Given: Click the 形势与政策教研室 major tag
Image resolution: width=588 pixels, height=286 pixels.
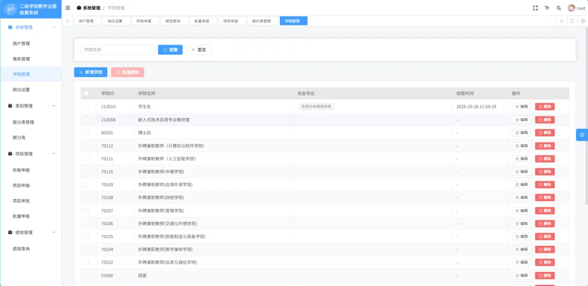Looking at the screenshot, I should click(316, 107).
